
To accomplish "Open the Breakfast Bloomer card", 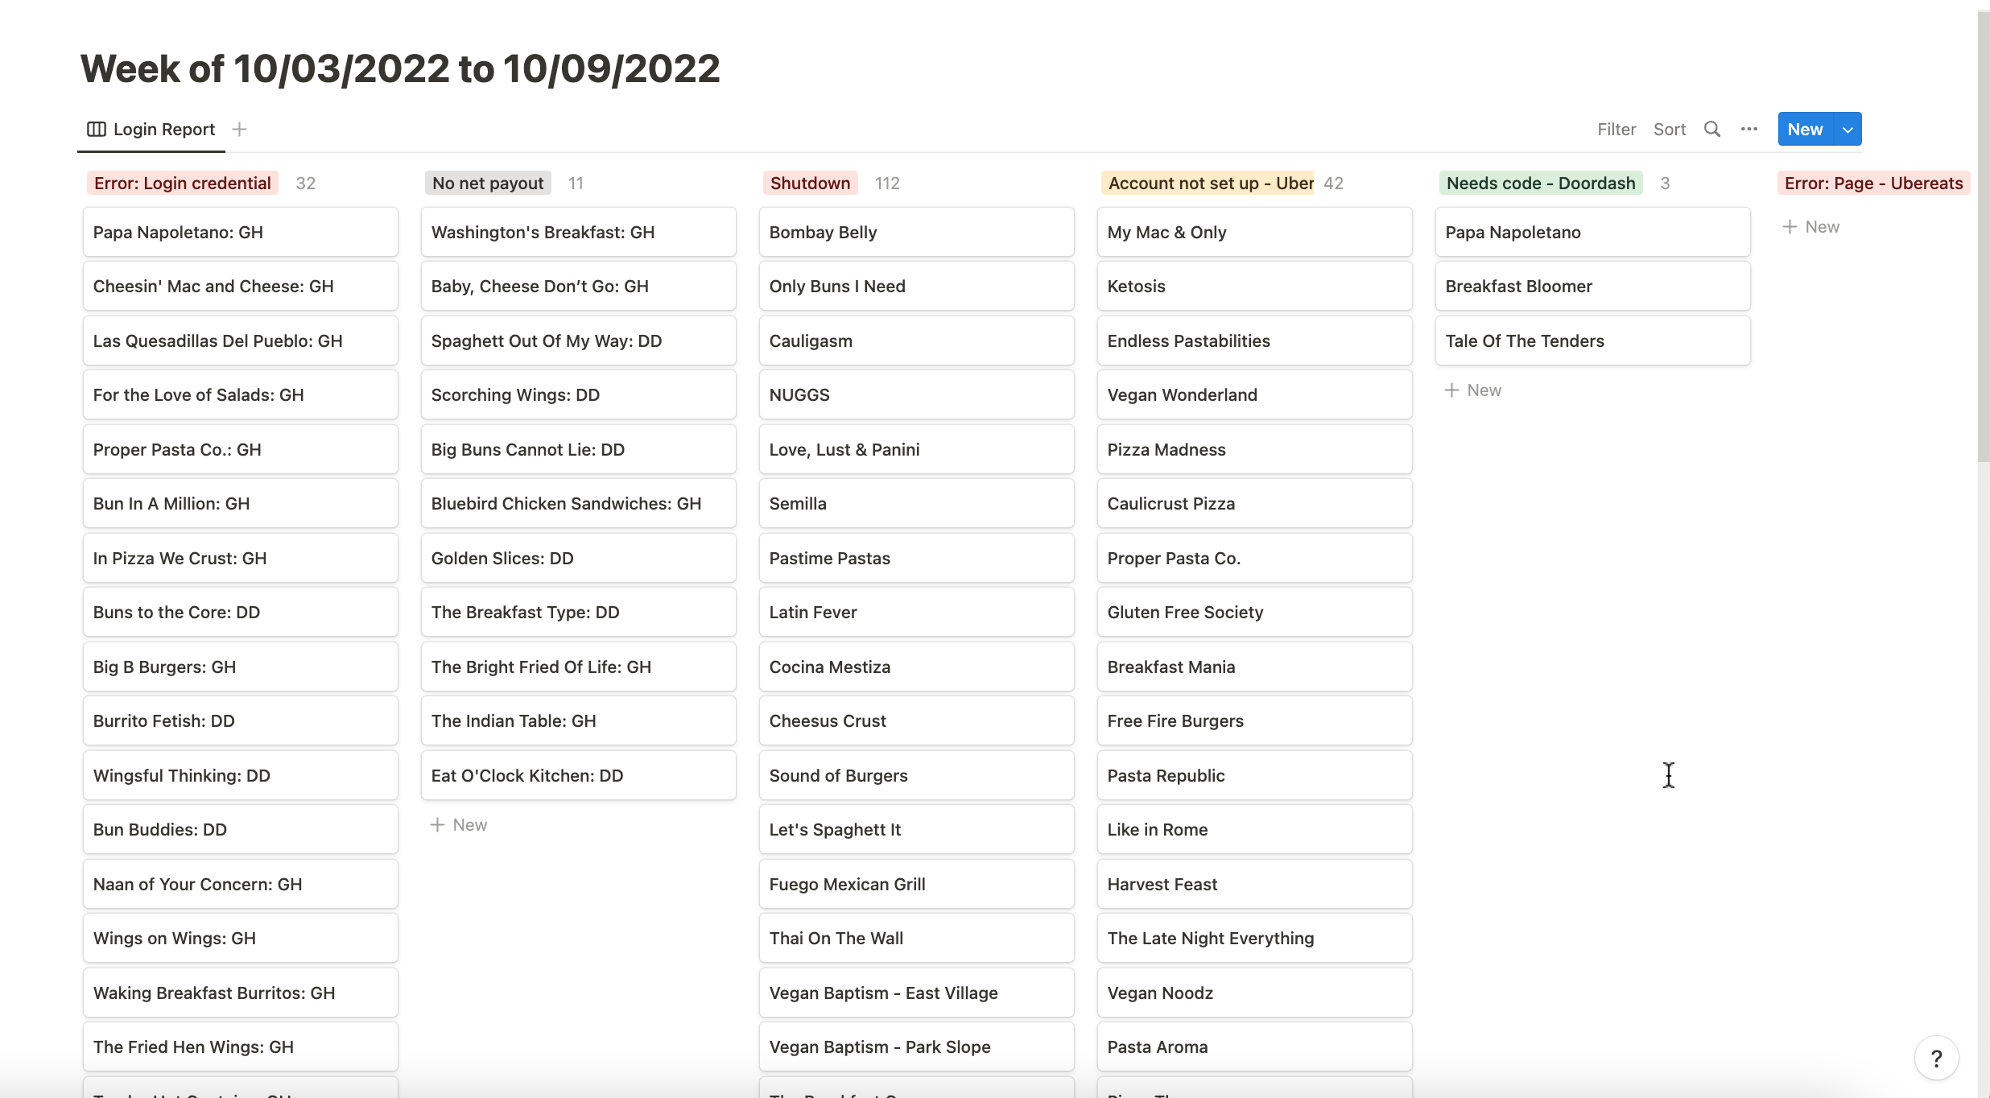I will tap(1592, 287).
